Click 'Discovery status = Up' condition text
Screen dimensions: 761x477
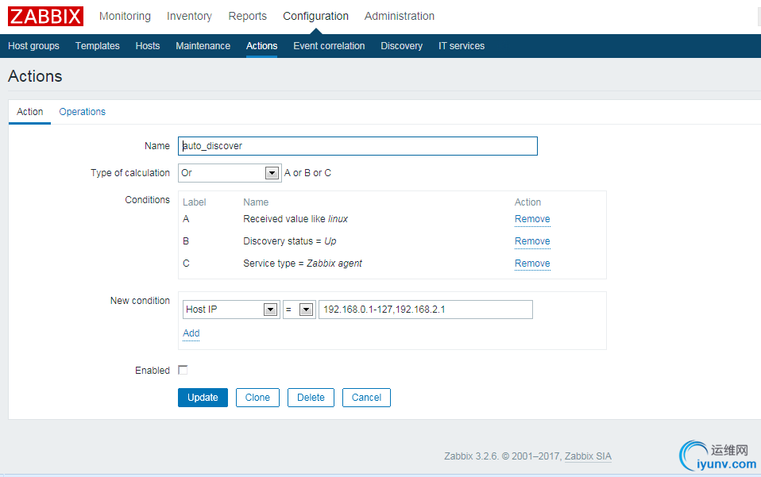[x=290, y=241]
